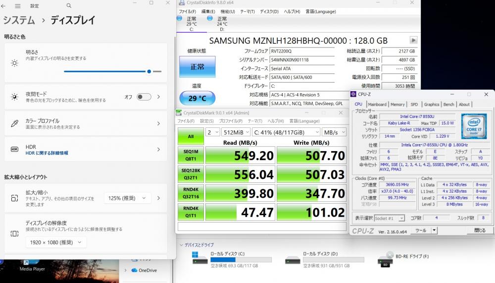Click the HDR icon

point(14,149)
